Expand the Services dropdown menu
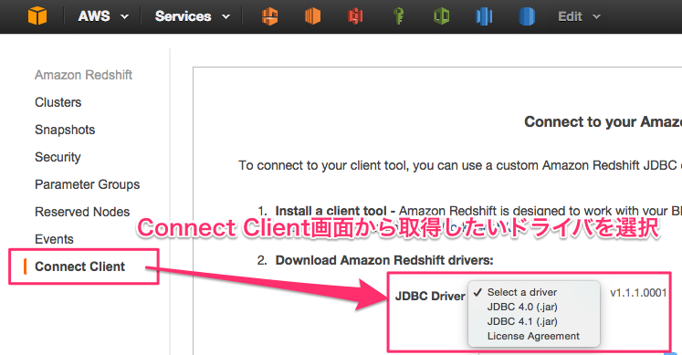The image size is (682, 355). click(193, 16)
